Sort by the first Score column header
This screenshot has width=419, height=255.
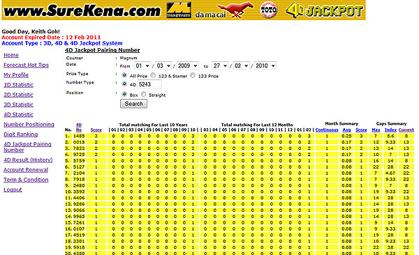[96, 130]
